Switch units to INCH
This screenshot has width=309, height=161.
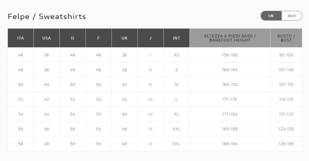(x=291, y=16)
